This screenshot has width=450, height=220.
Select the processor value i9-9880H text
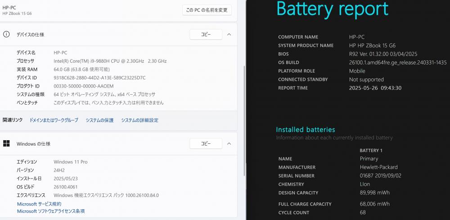pos(110,61)
